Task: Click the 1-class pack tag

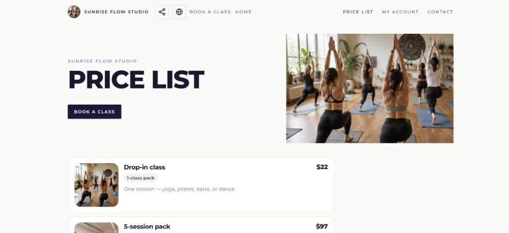Action: coord(141,178)
